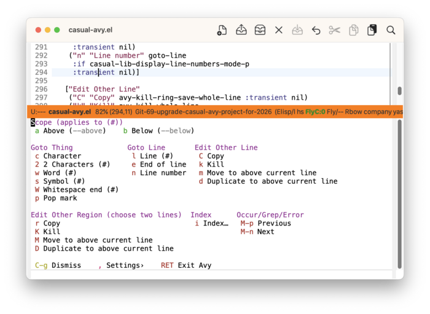Select 'm Move to above current line'
The image size is (430, 314).
(x=257, y=173)
